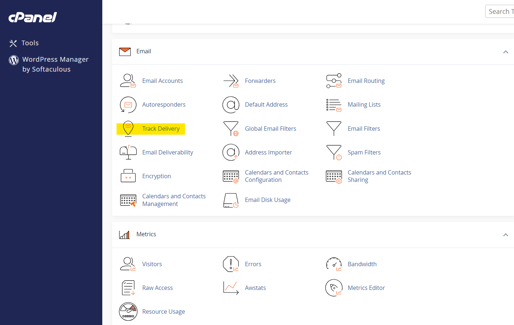Click the Bandwidth gauge icon

click(334, 264)
